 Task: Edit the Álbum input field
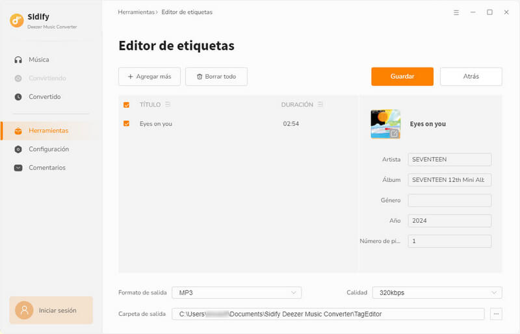449,180
